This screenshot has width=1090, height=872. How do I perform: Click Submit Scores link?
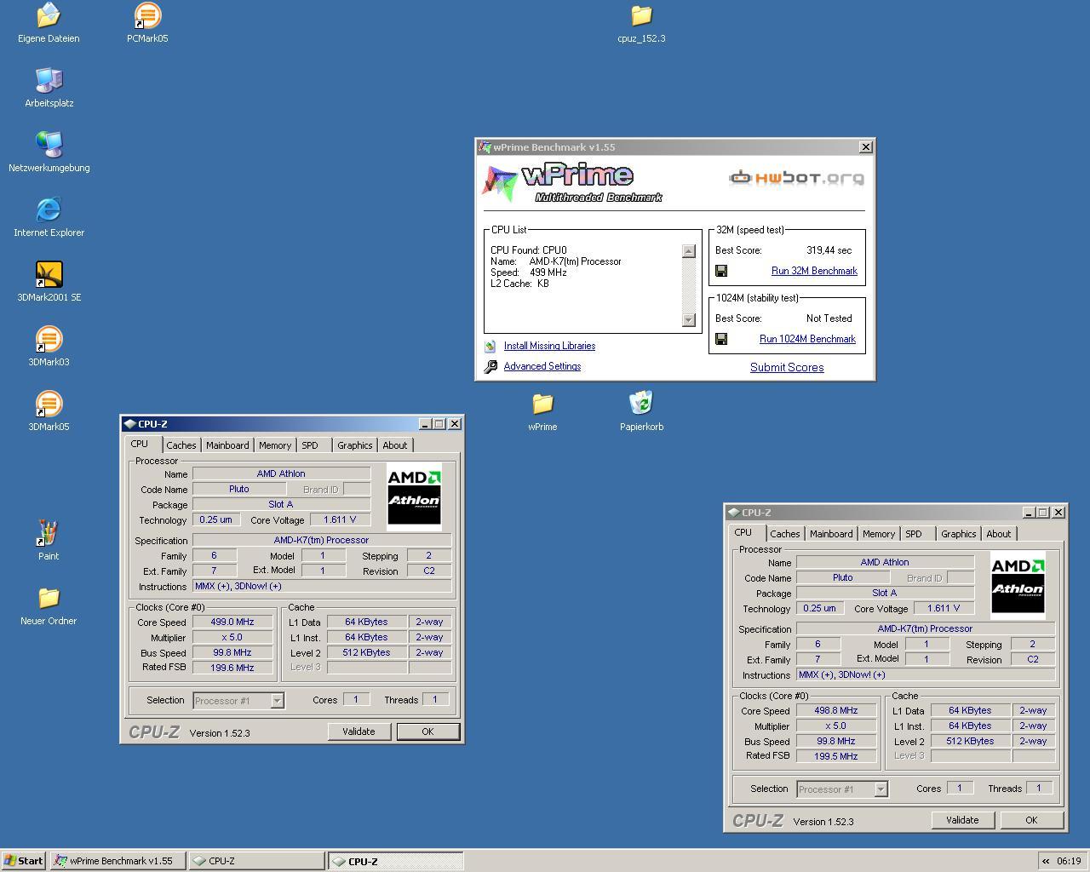787,367
